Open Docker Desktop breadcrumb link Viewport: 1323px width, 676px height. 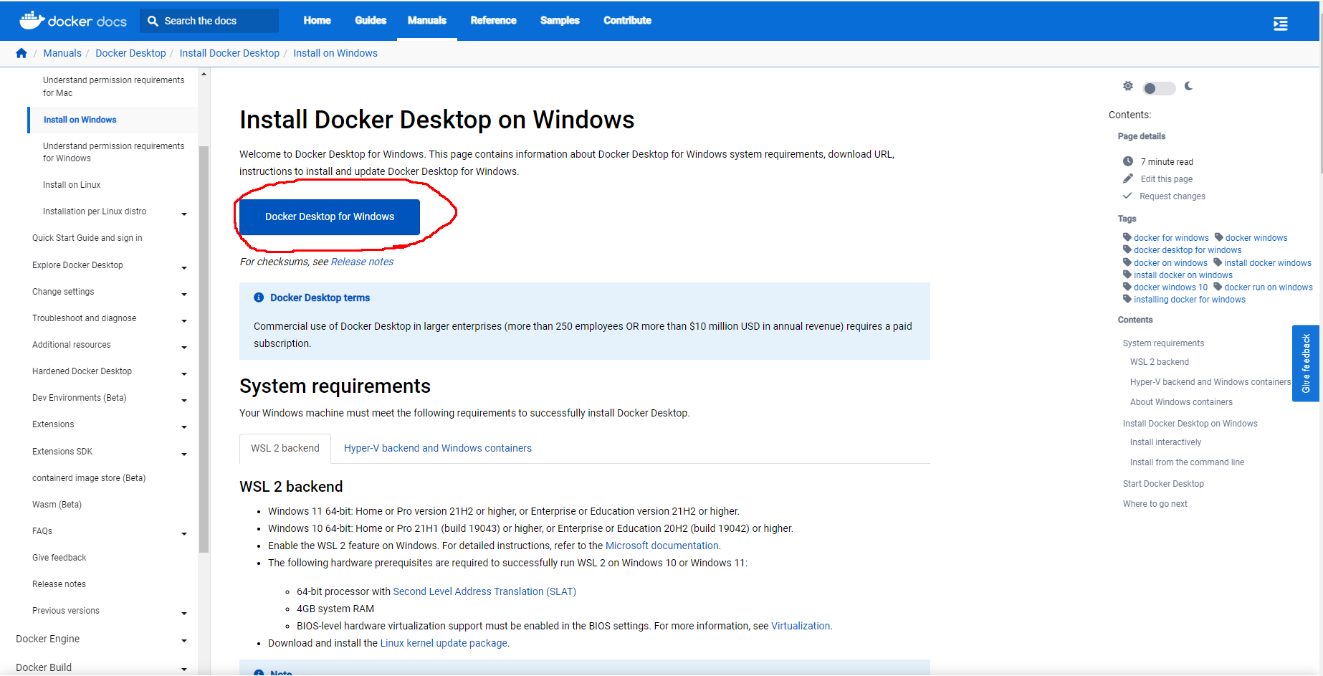130,53
